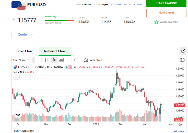Screen dimensions: 188x133
Task: Open the Multi Charts button
Action: pyautogui.click(x=166, y=13)
